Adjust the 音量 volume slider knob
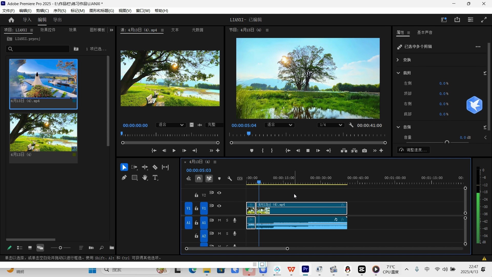This screenshot has height=277, width=492. pos(447,142)
